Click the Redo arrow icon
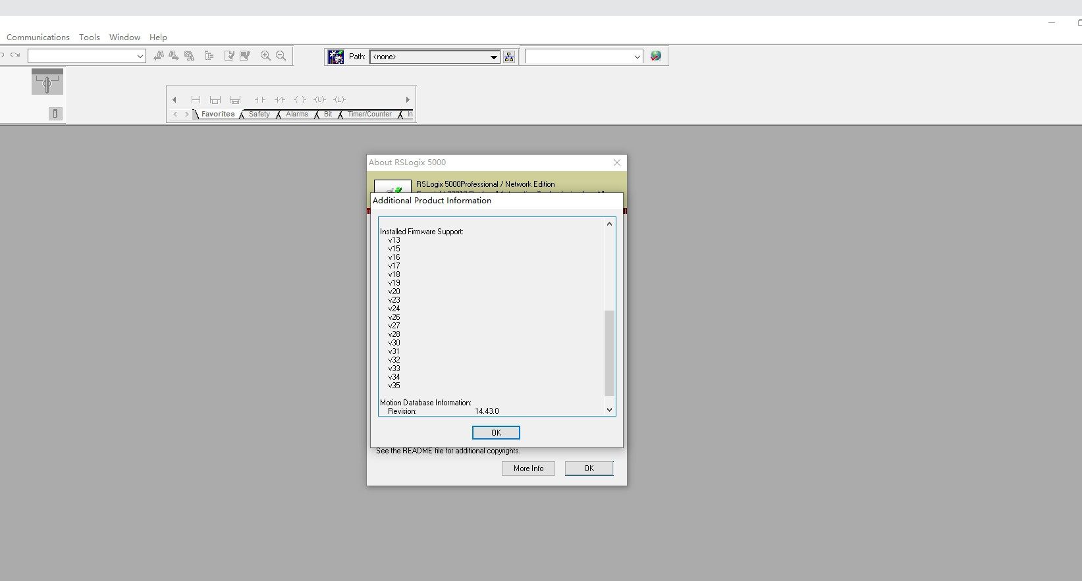1082x581 pixels. point(15,56)
